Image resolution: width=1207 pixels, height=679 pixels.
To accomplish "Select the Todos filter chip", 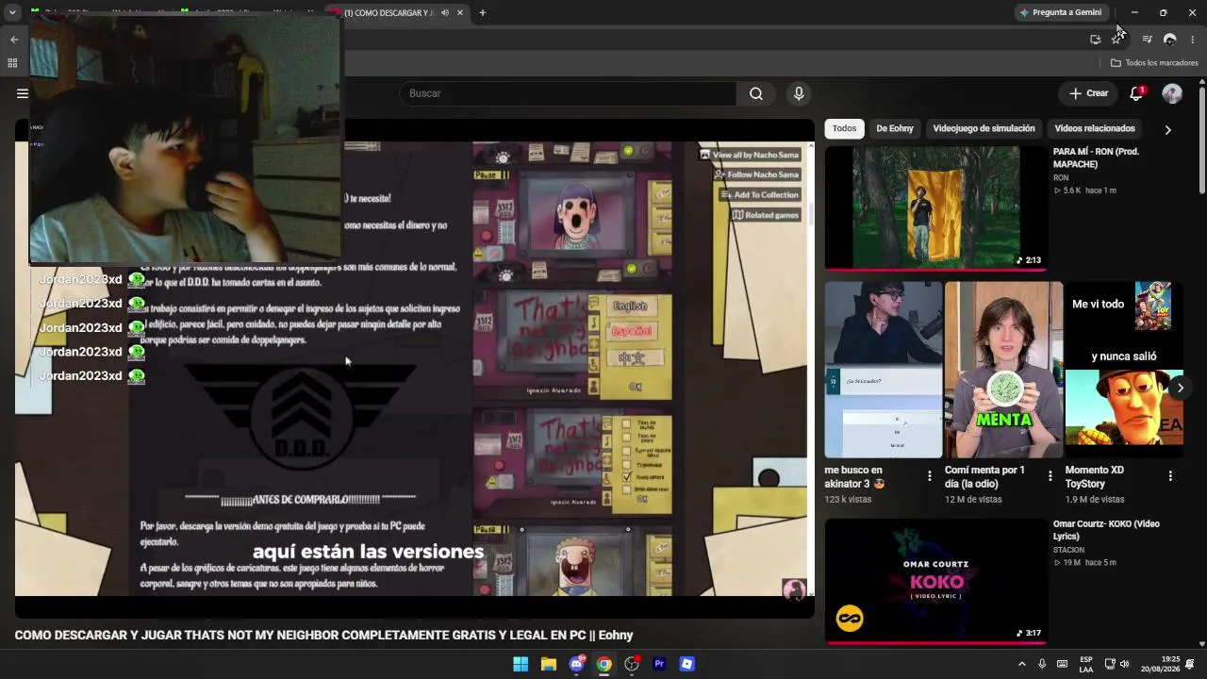I will click(x=844, y=128).
